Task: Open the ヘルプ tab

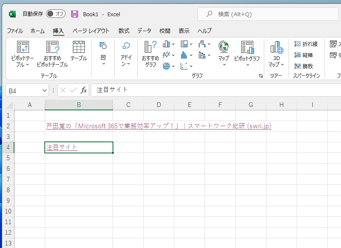Action: (x=204, y=31)
